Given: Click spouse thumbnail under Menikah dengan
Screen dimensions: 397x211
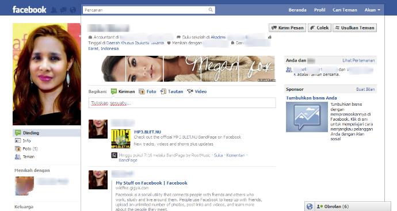Looking at the screenshot, I should coord(24,186).
